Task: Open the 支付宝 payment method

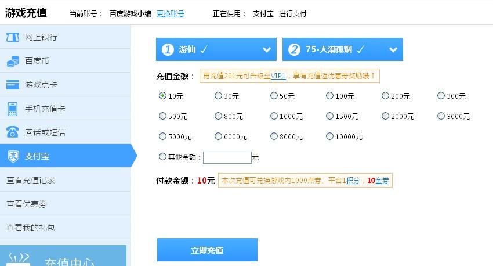Action: 65,156
